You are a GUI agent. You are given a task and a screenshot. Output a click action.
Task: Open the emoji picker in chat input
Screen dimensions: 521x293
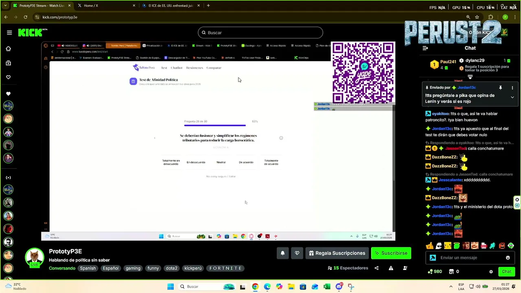click(x=508, y=258)
